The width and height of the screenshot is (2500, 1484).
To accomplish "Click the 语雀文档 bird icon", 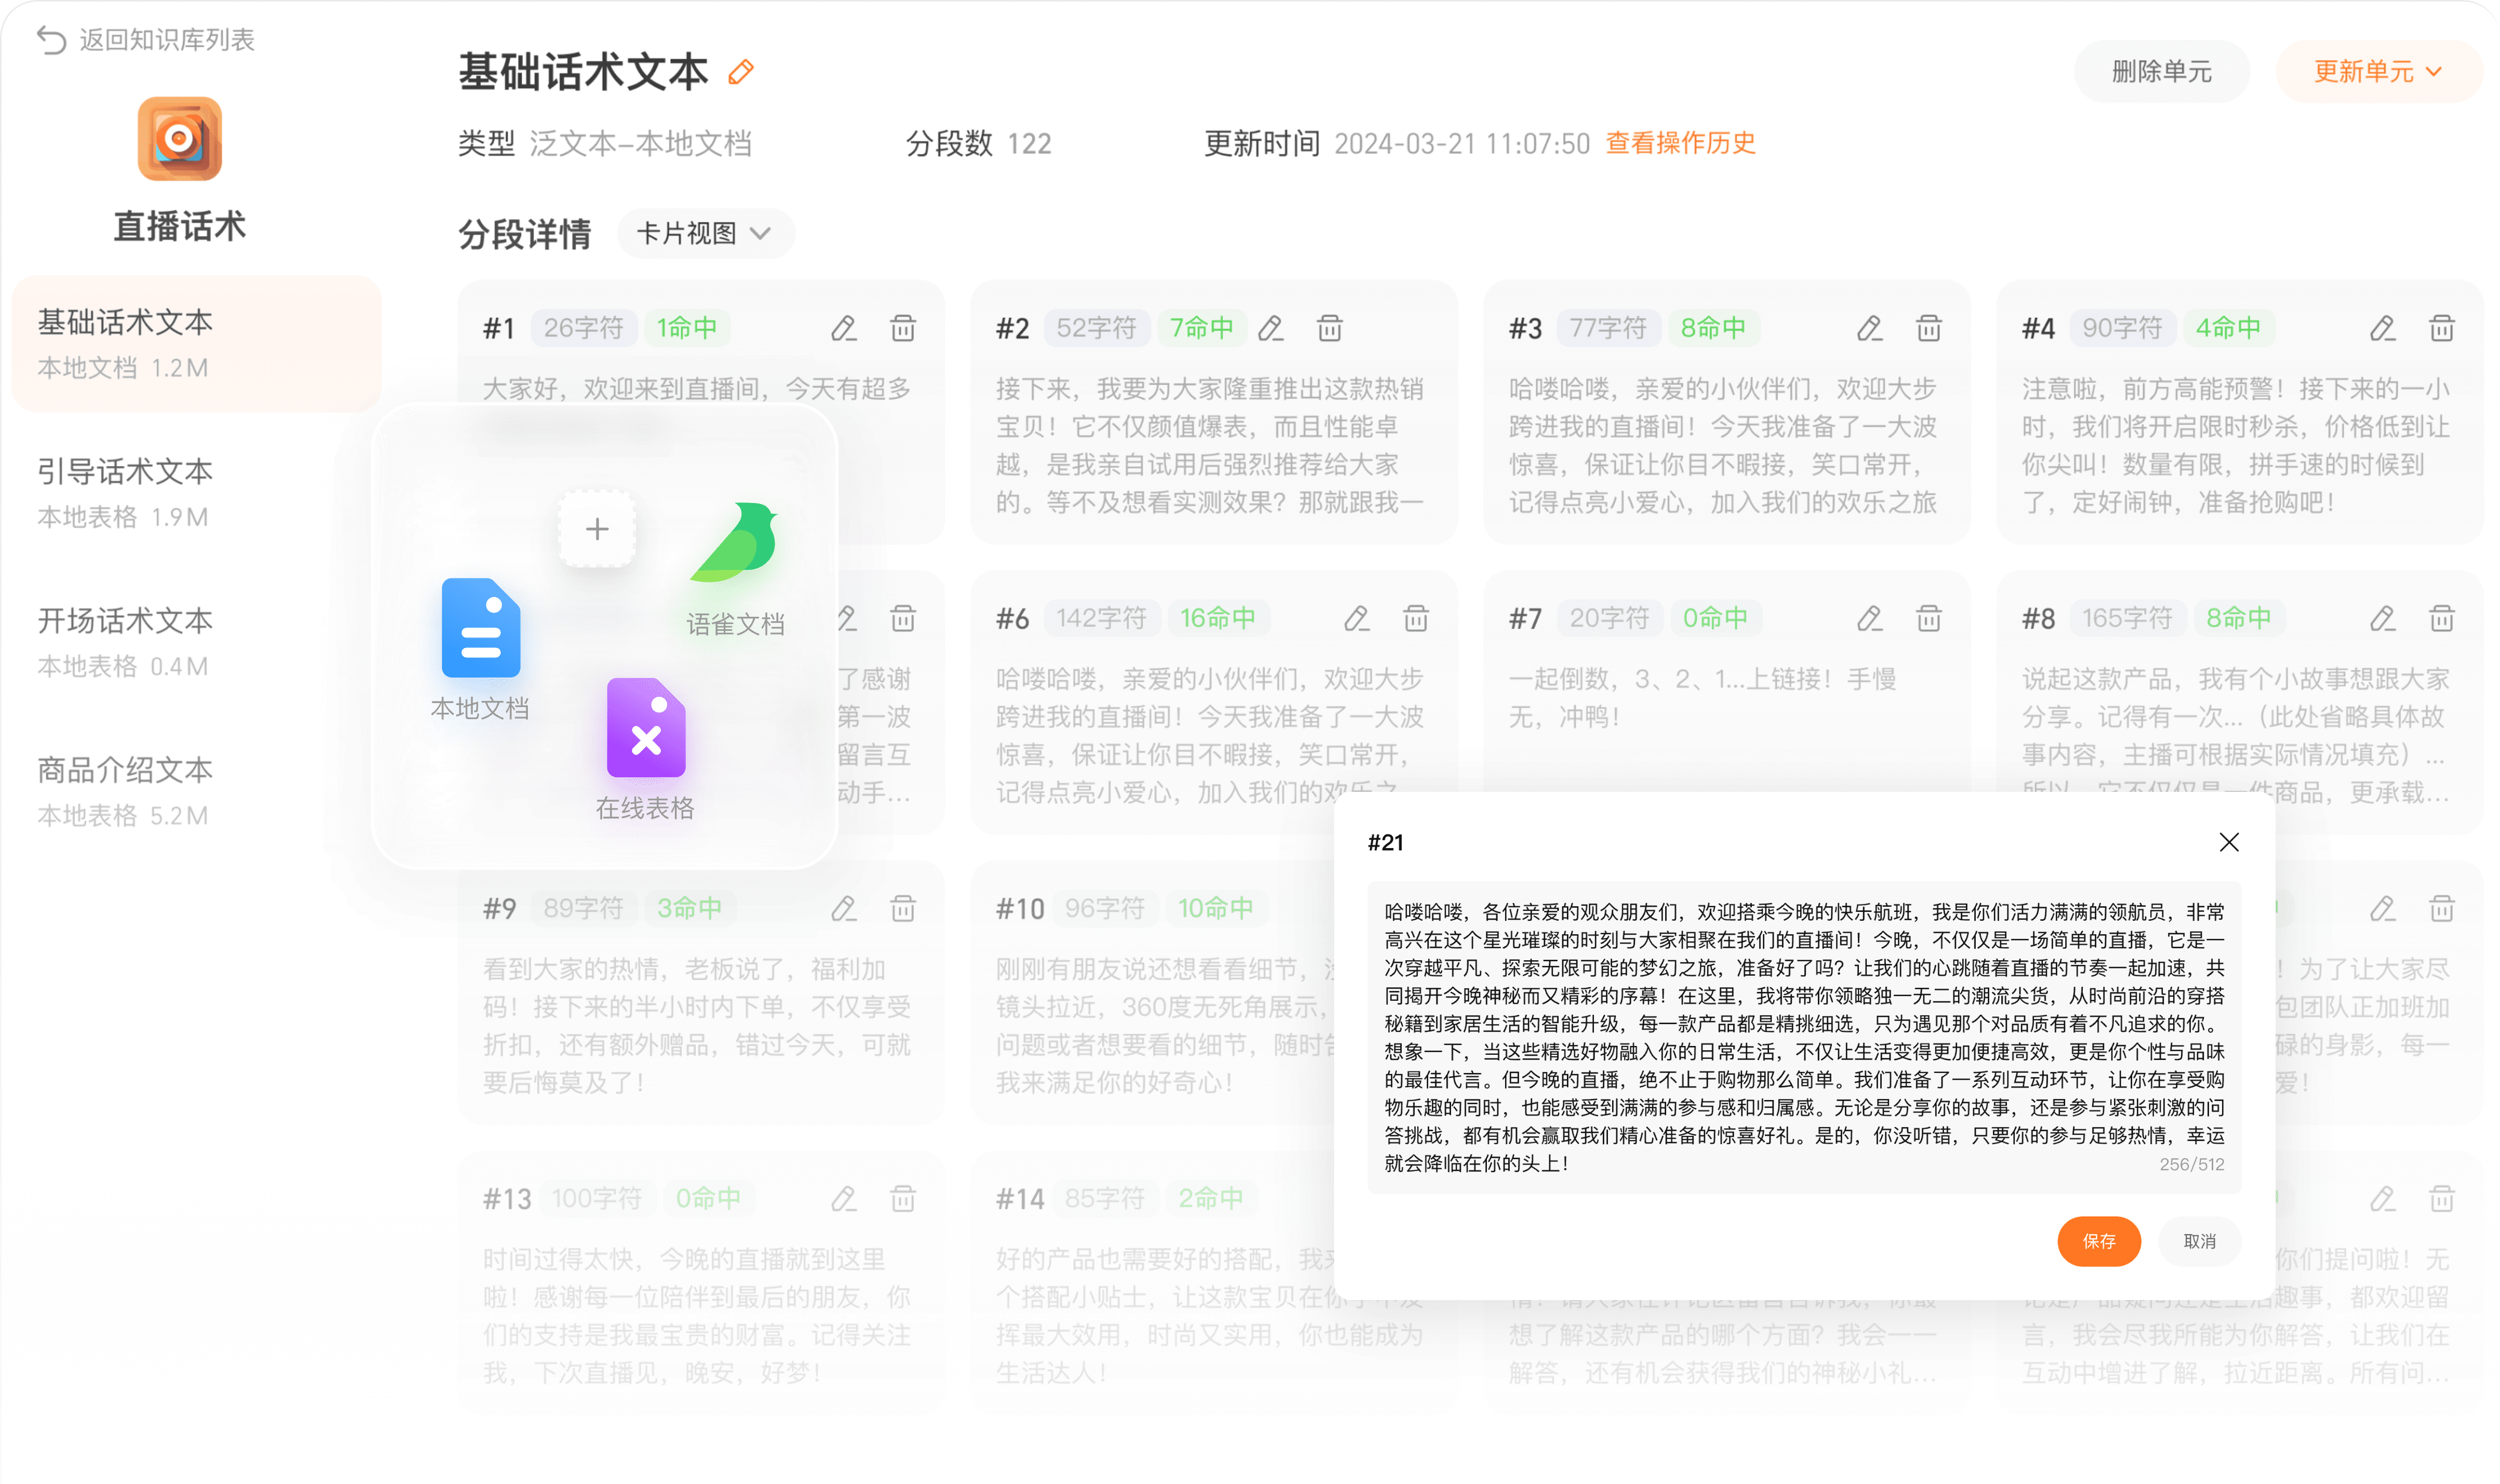I will tap(737, 543).
